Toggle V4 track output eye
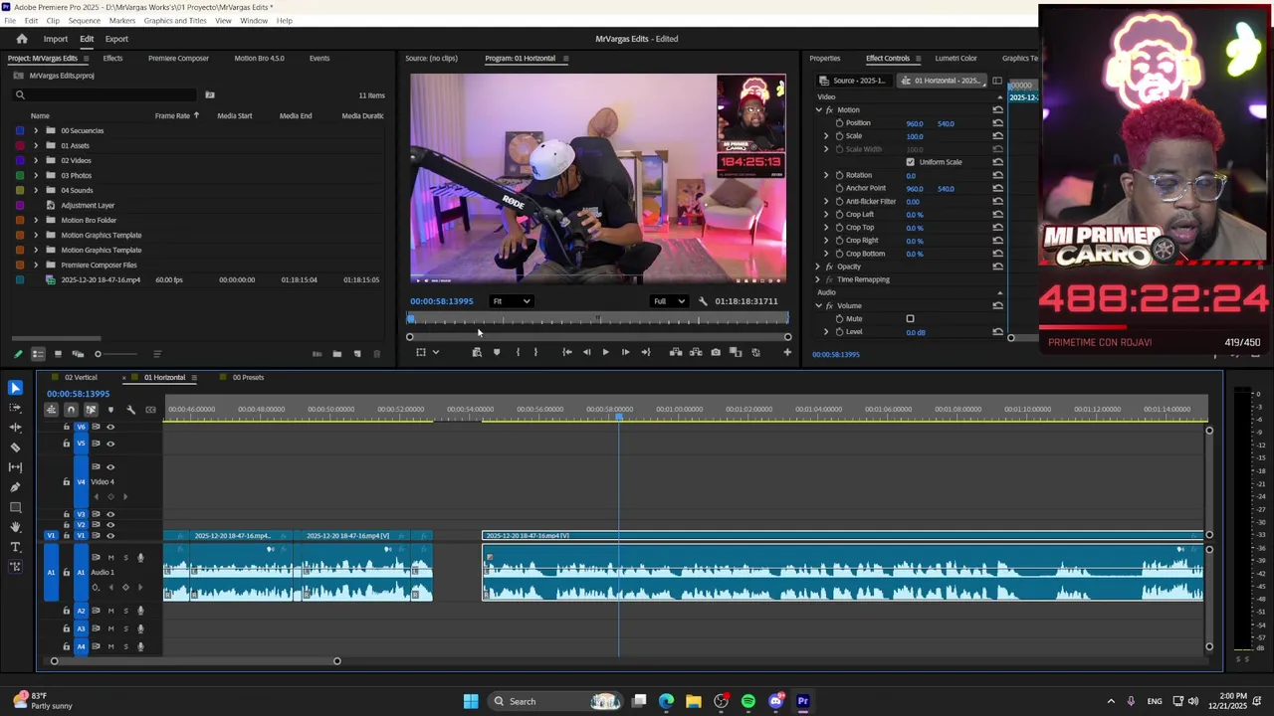 (110, 467)
